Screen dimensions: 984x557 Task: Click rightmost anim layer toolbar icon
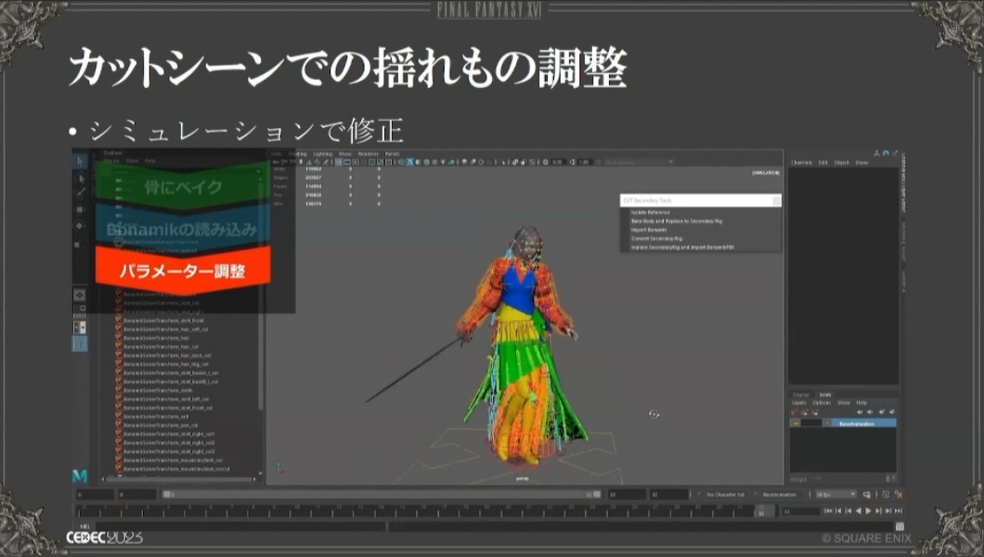892,412
